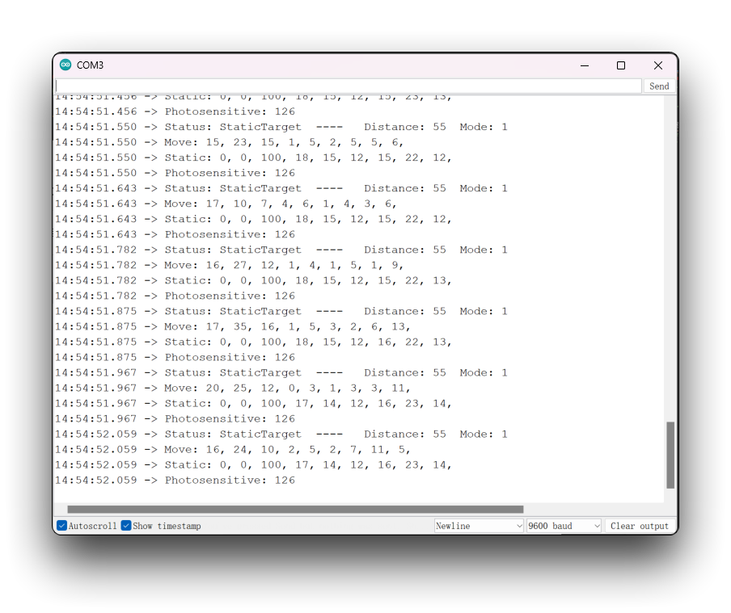
Task: Click the Photosensitive: 126 line at 14:54:51.643
Action: (175, 234)
